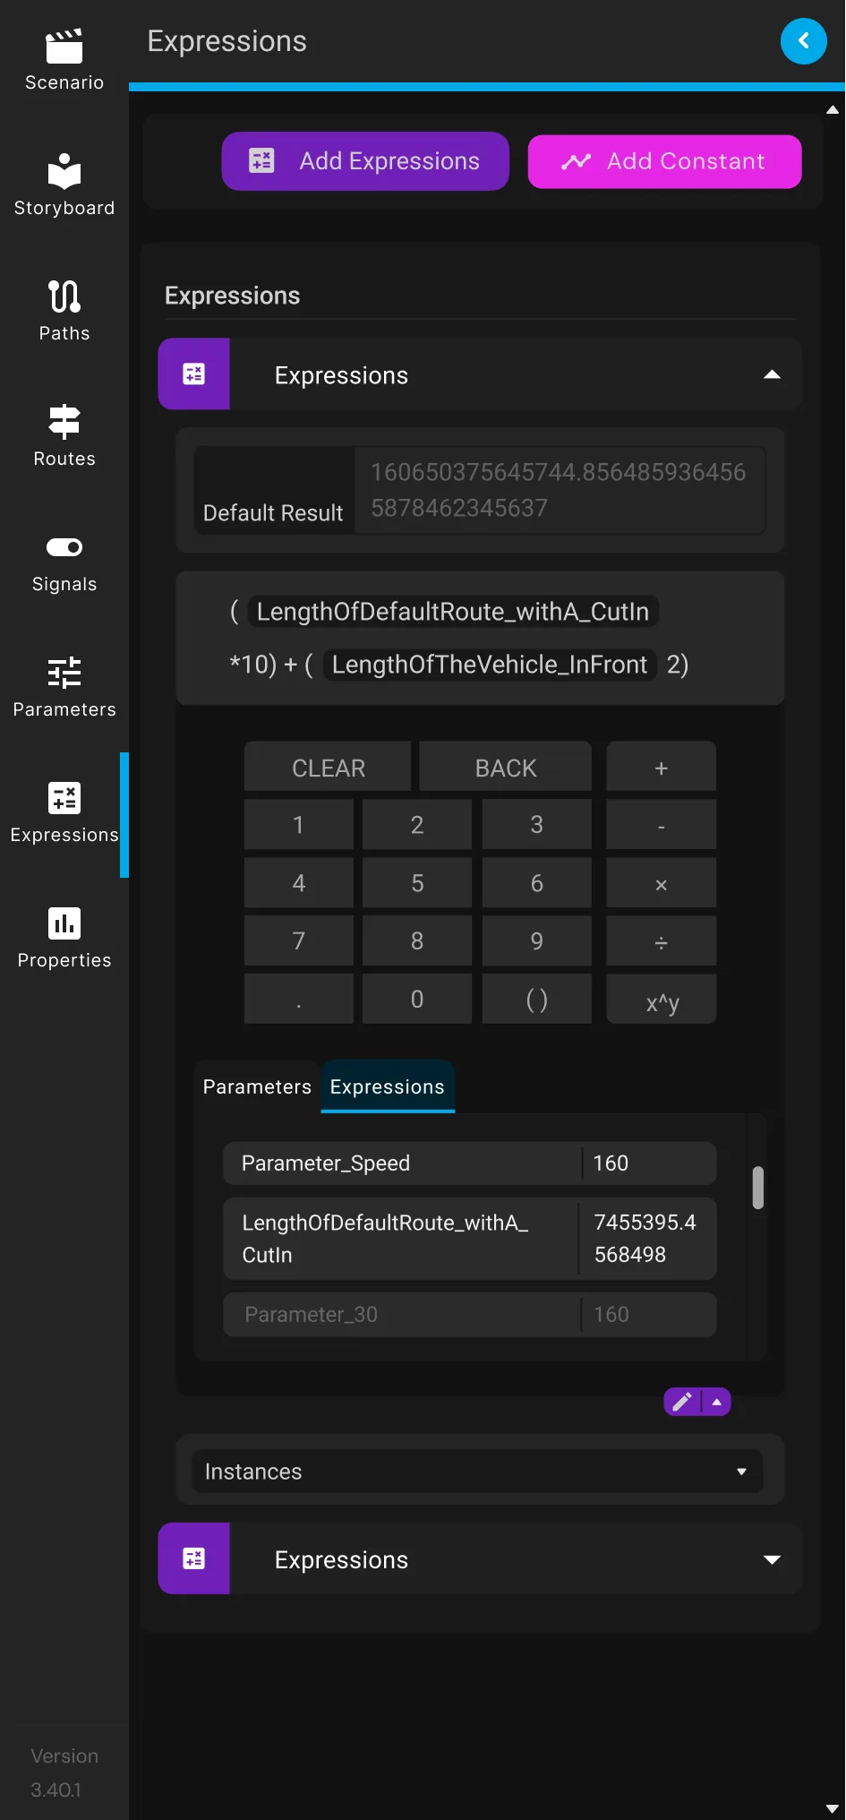Tap keypad digit 2
This screenshot has height=1820, width=846.
(x=417, y=825)
